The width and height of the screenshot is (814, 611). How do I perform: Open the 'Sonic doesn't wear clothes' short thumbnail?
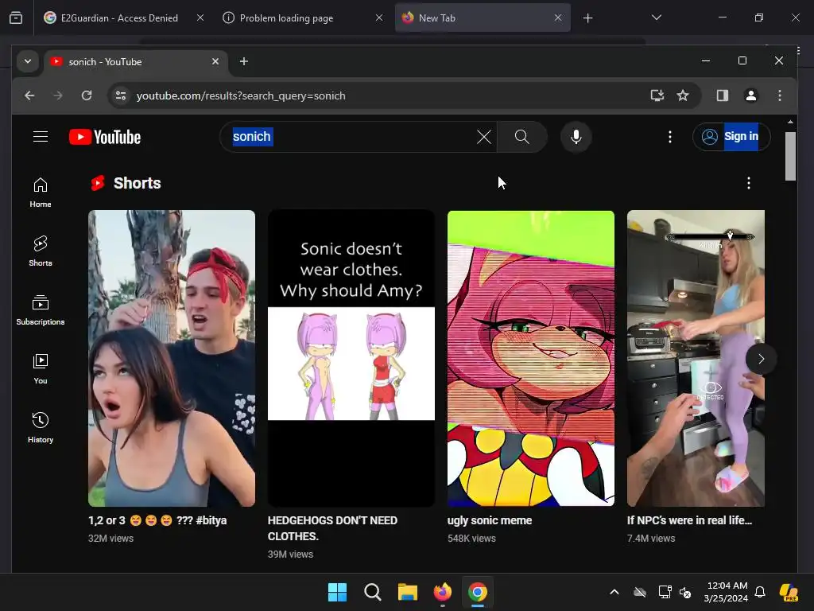point(351,358)
